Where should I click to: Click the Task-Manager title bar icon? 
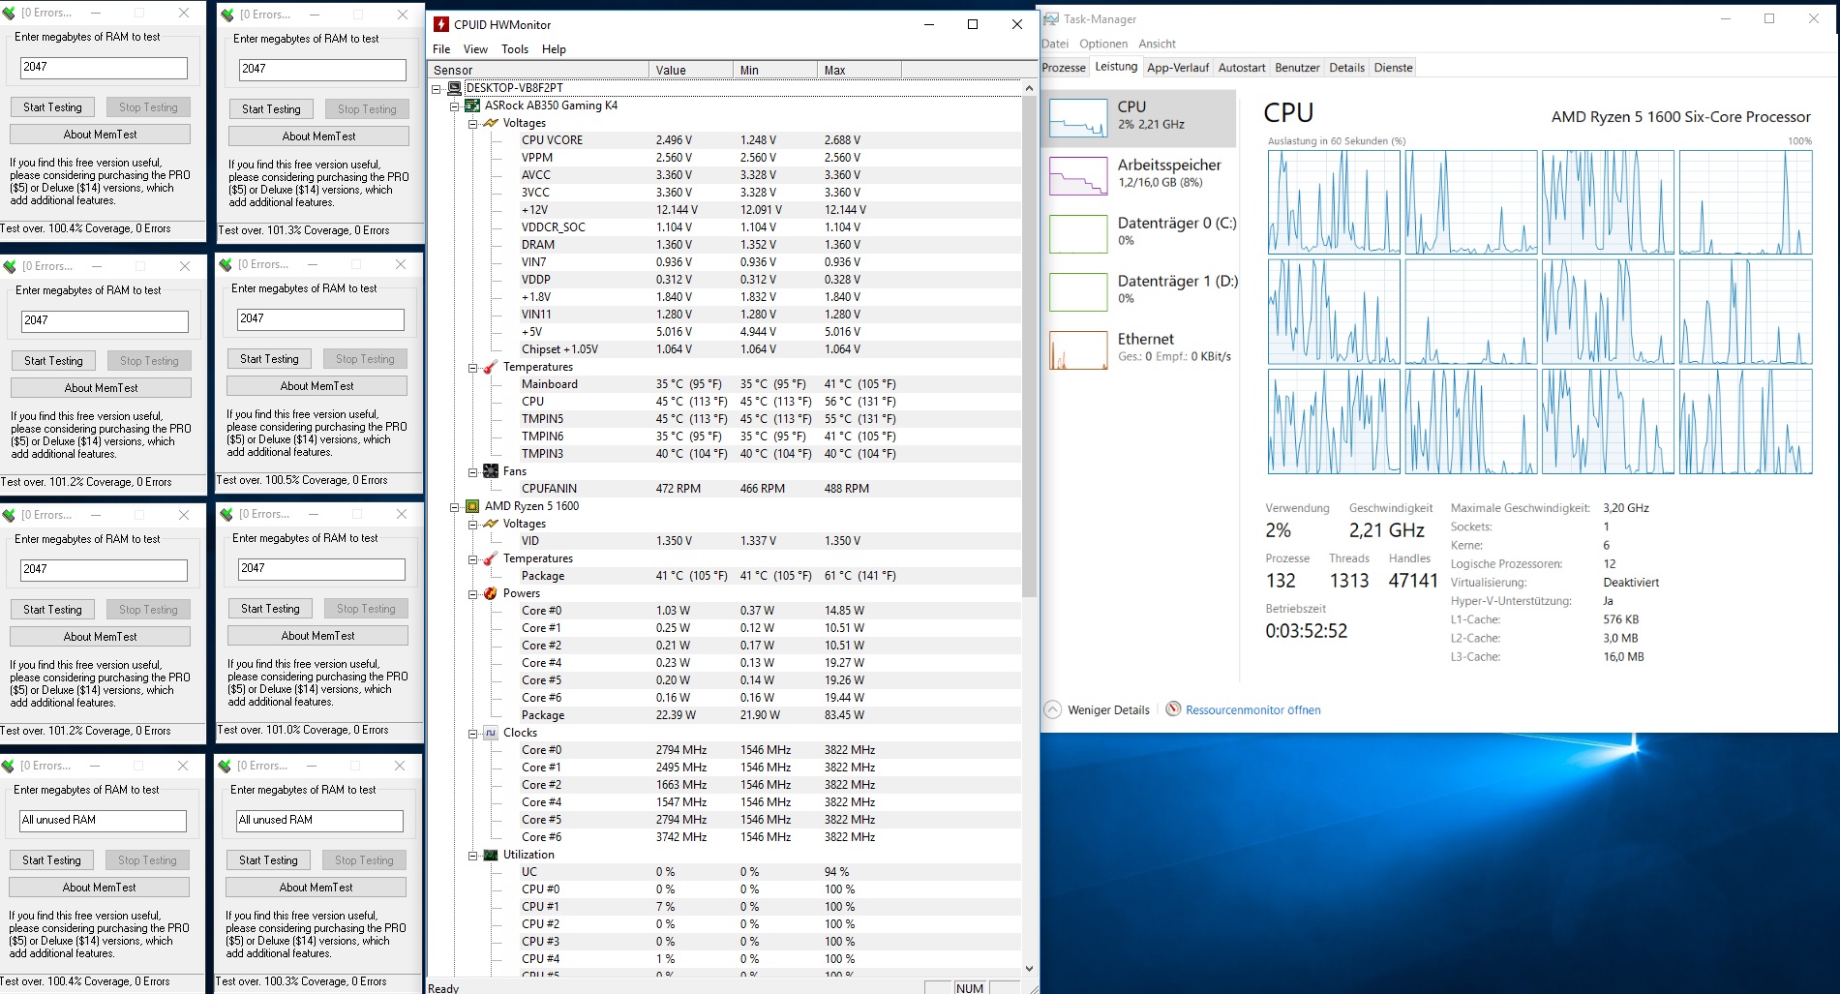pyautogui.click(x=1051, y=18)
